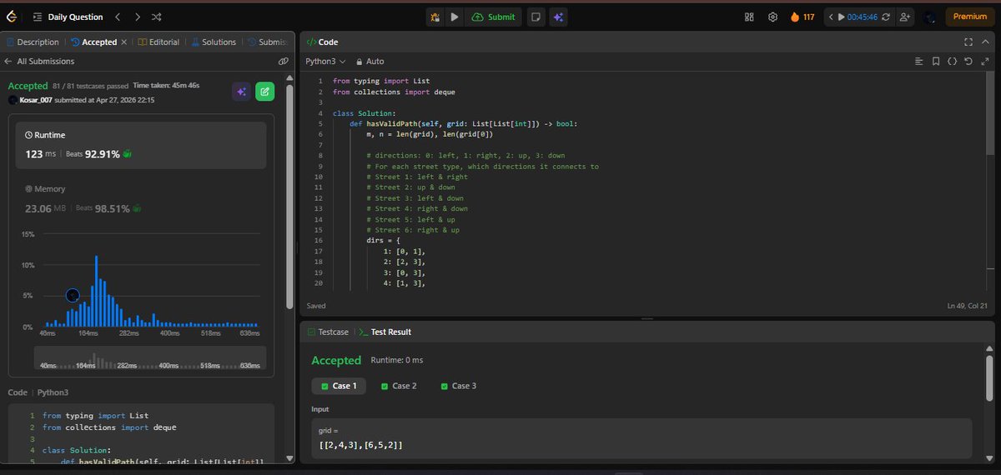Switch to the Description tab
Viewport: 1001px width, 475px height.
point(33,42)
